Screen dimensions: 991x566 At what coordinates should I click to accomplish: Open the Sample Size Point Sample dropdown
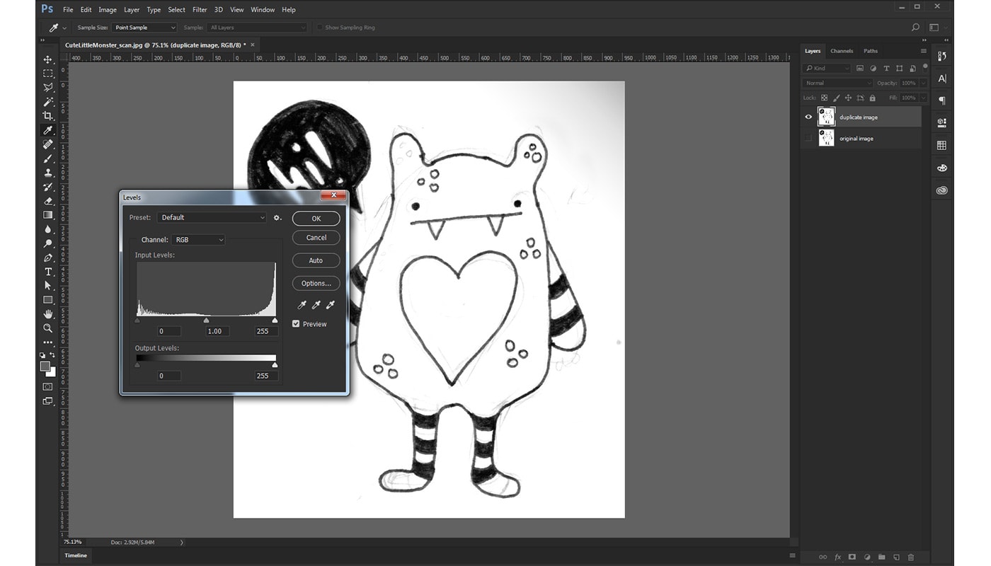[x=144, y=28]
